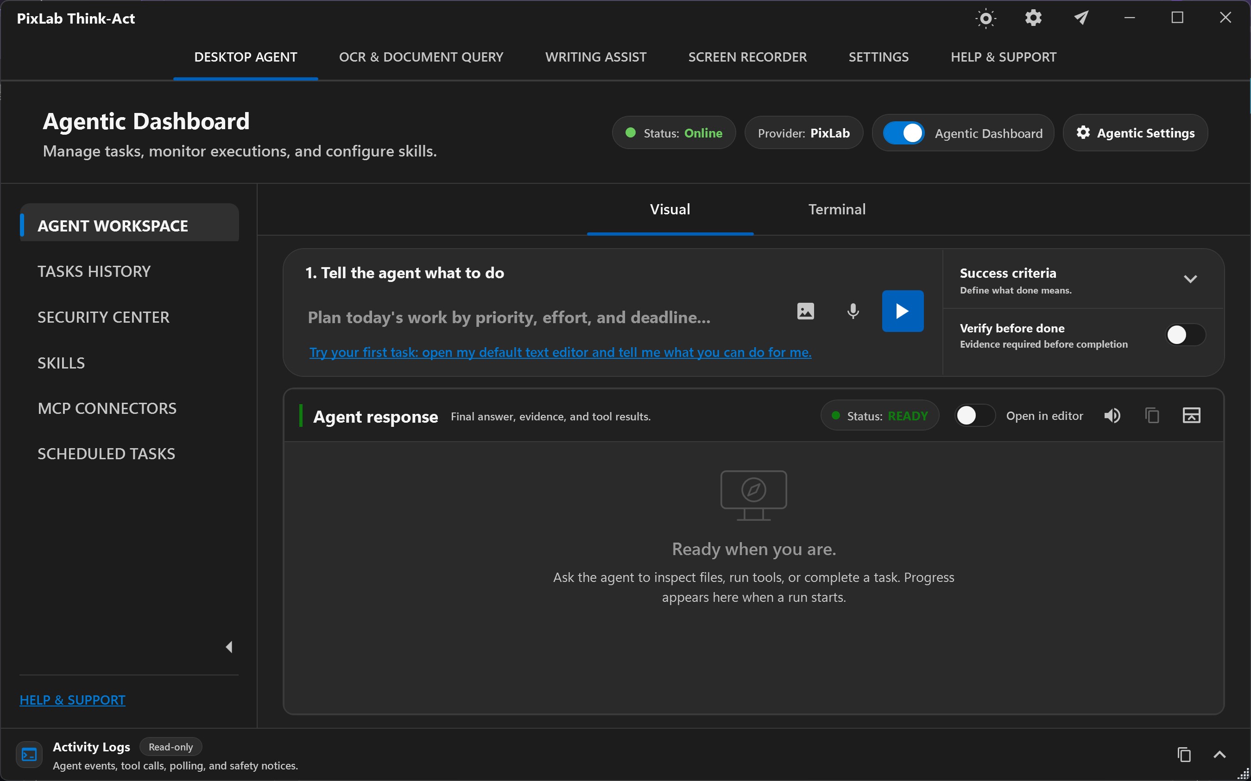Copy the agent response
Image resolution: width=1251 pixels, height=781 pixels.
(x=1152, y=416)
